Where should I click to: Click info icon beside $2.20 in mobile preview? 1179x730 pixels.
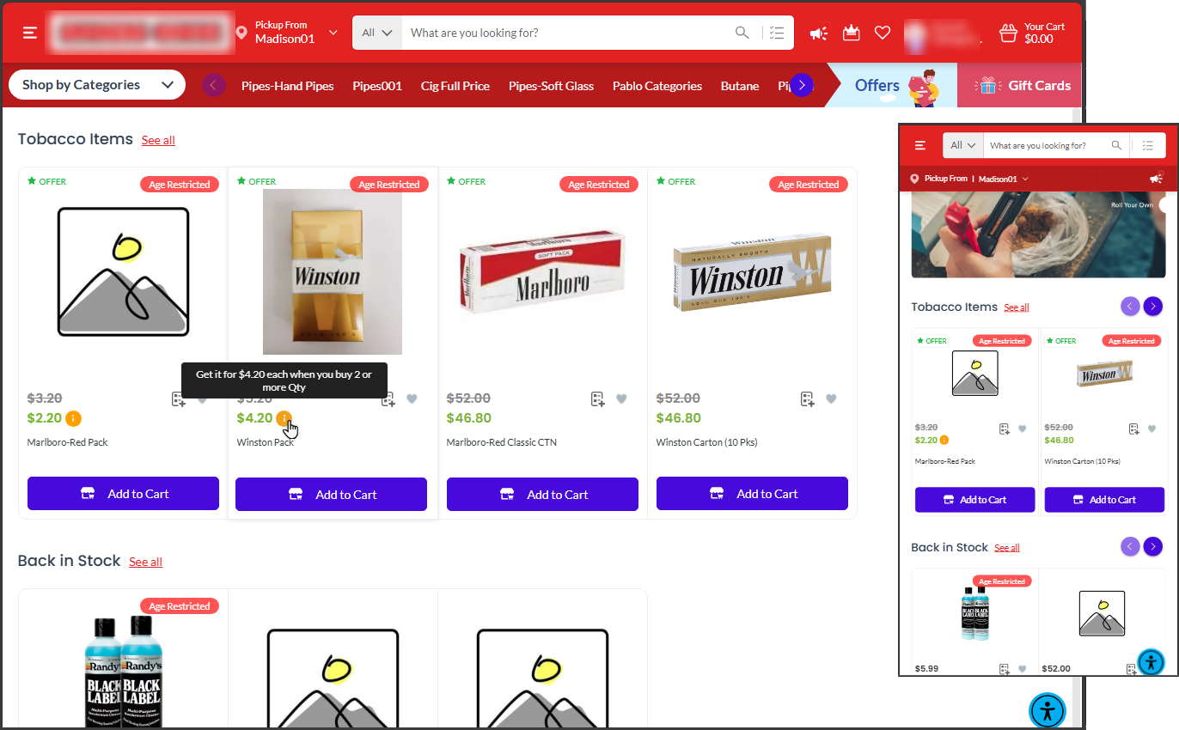[944, 440]
